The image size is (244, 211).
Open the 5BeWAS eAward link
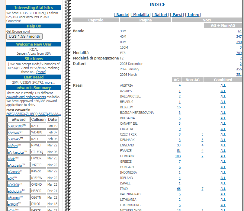pyautogui.click(x=14, y=139)
